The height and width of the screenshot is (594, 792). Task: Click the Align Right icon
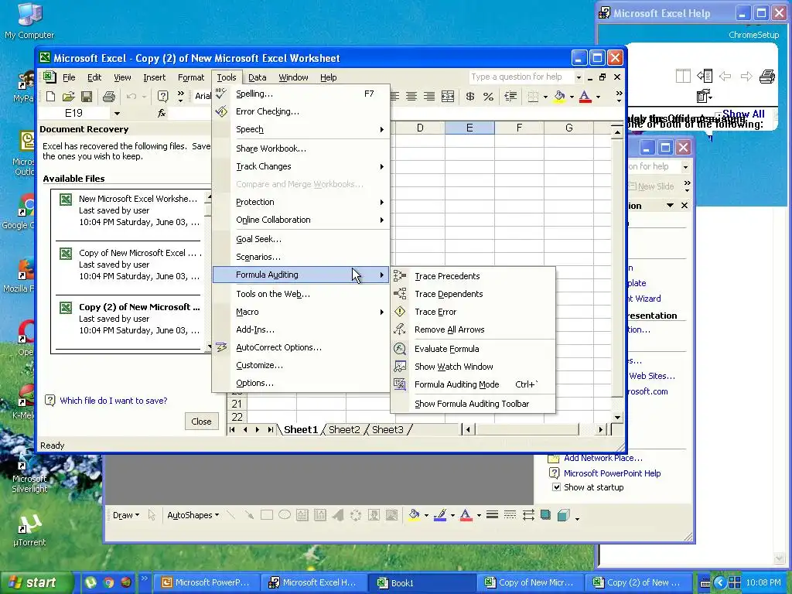(428, 96)
